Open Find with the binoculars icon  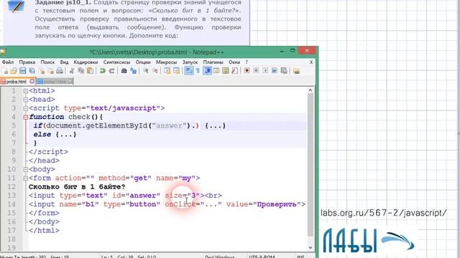click(124, 71)
